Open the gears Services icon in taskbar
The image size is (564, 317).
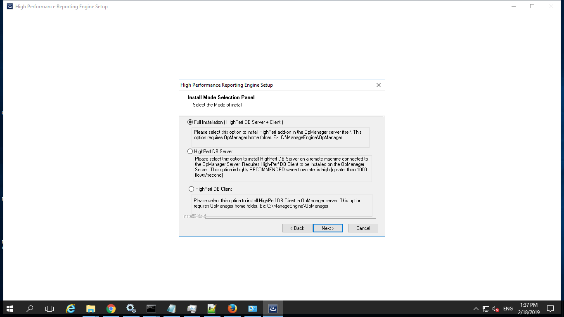click(131, 308)
